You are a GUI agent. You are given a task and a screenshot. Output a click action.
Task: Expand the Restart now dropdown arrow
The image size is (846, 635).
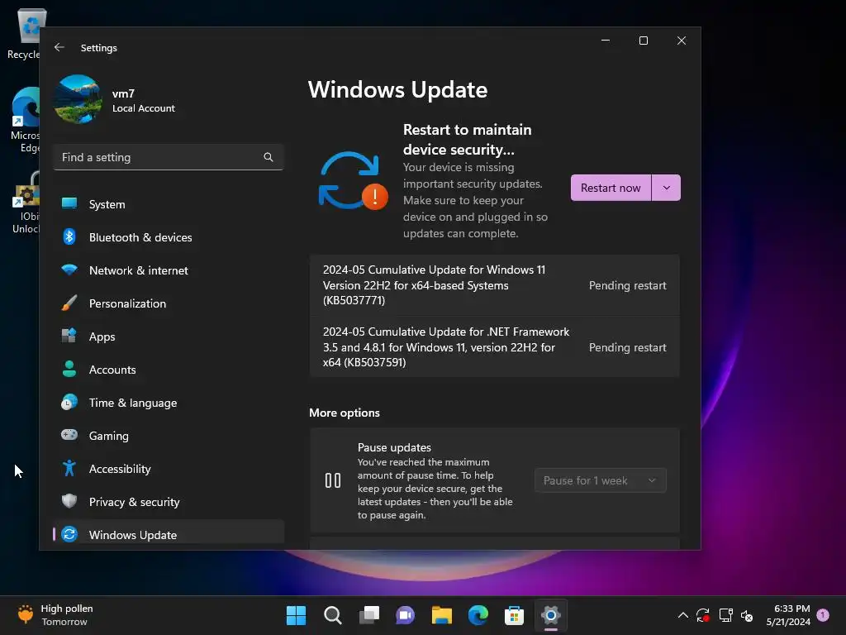tap(667, 188)
